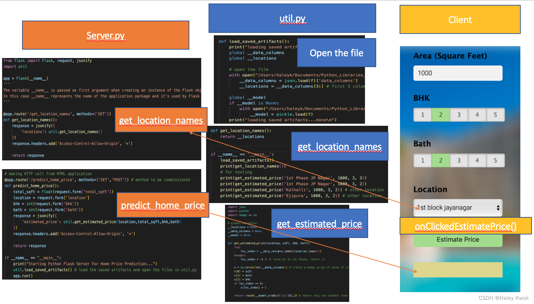Image resolution: width=534 pixels, height=304 pixels.
Task: Click the '# for testing' comment
Action: (236, 172)
